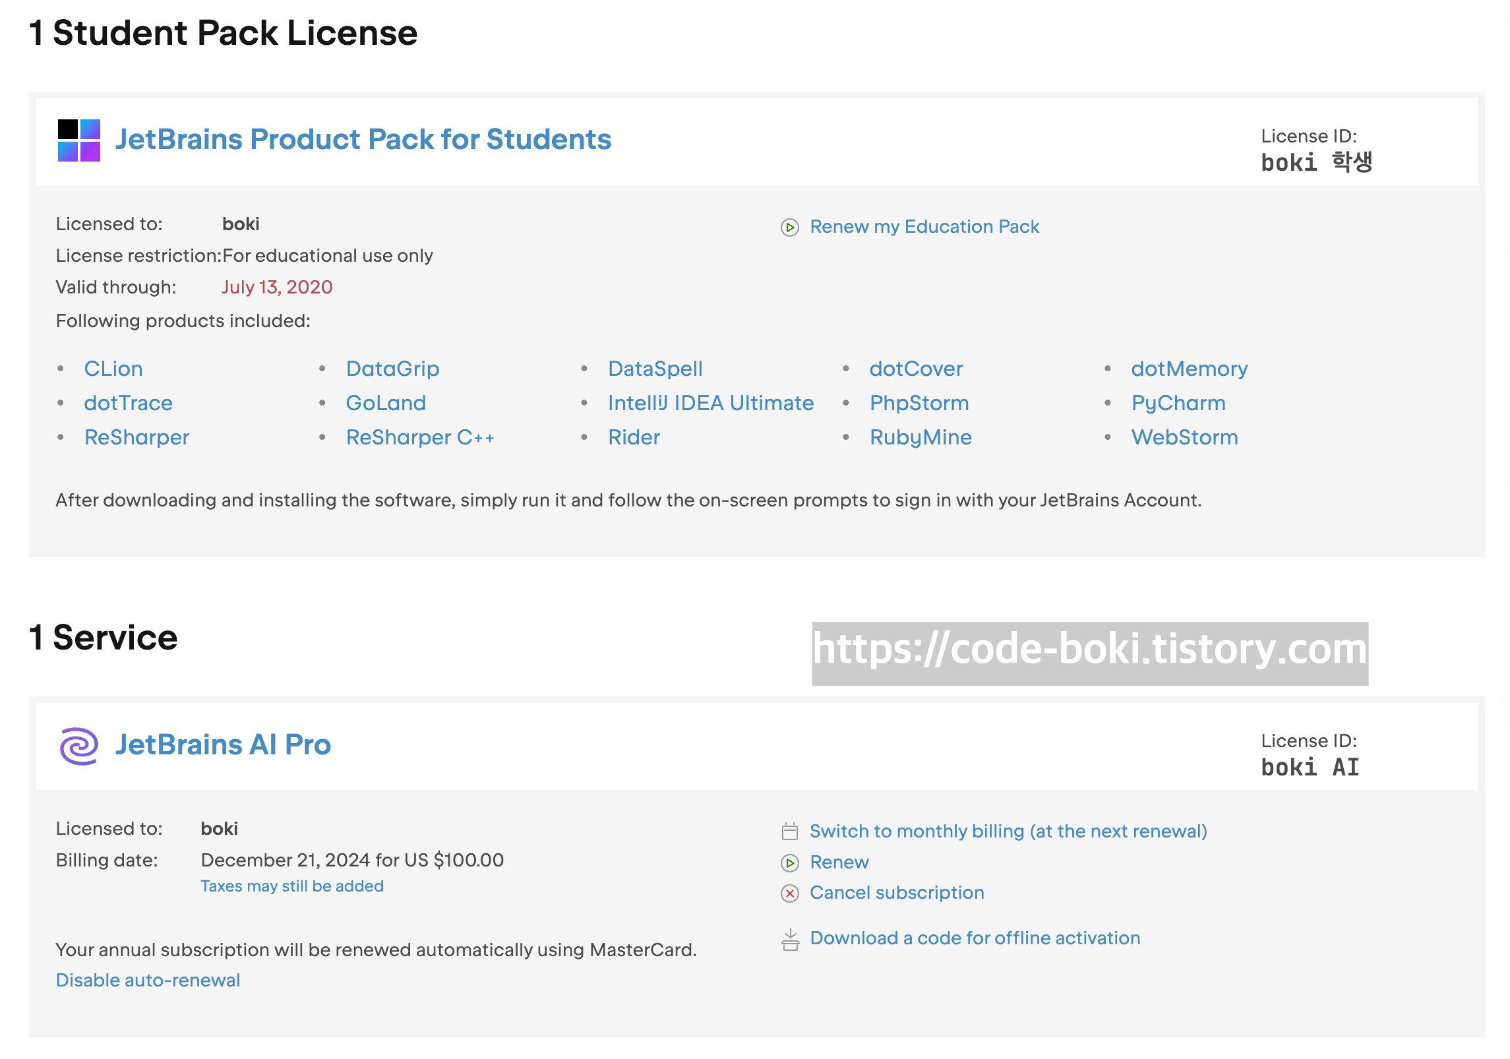Click the JetBrains Product Pack logo icon
This screenshot has height=1059, width=1510.
point(79,140)
